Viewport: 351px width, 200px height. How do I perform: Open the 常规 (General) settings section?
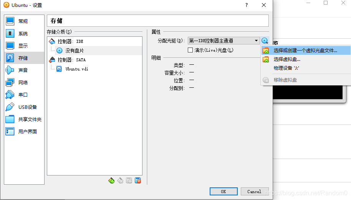[24, 21]
